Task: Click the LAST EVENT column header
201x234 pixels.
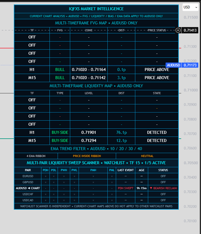Action: point(125,170)
